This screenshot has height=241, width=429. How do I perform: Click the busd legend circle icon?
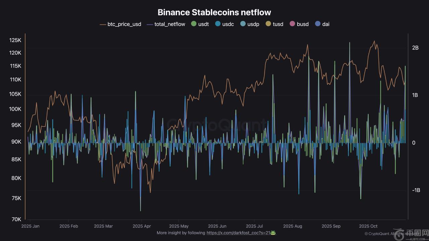(x=292, y=24)
